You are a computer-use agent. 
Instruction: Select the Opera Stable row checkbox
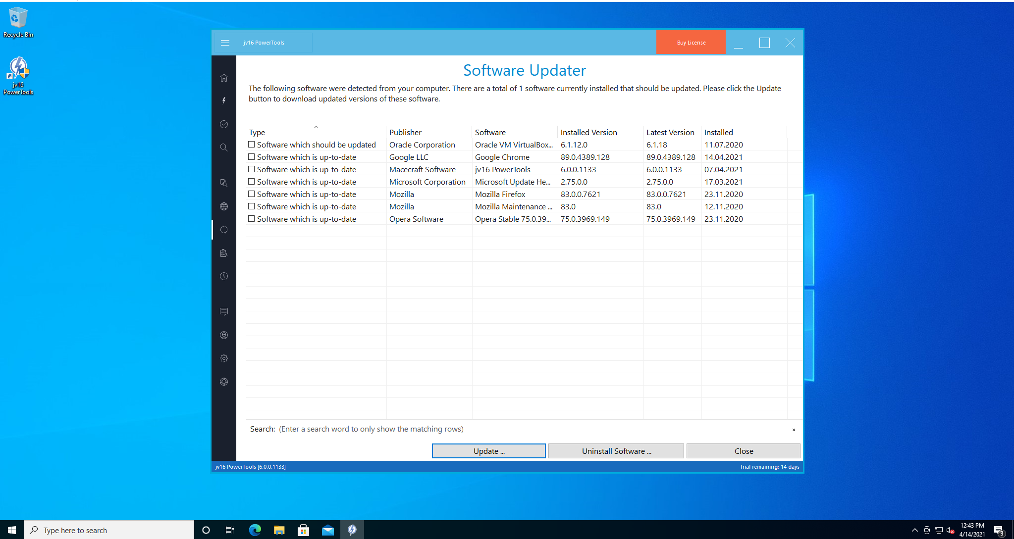click(252, 219)
